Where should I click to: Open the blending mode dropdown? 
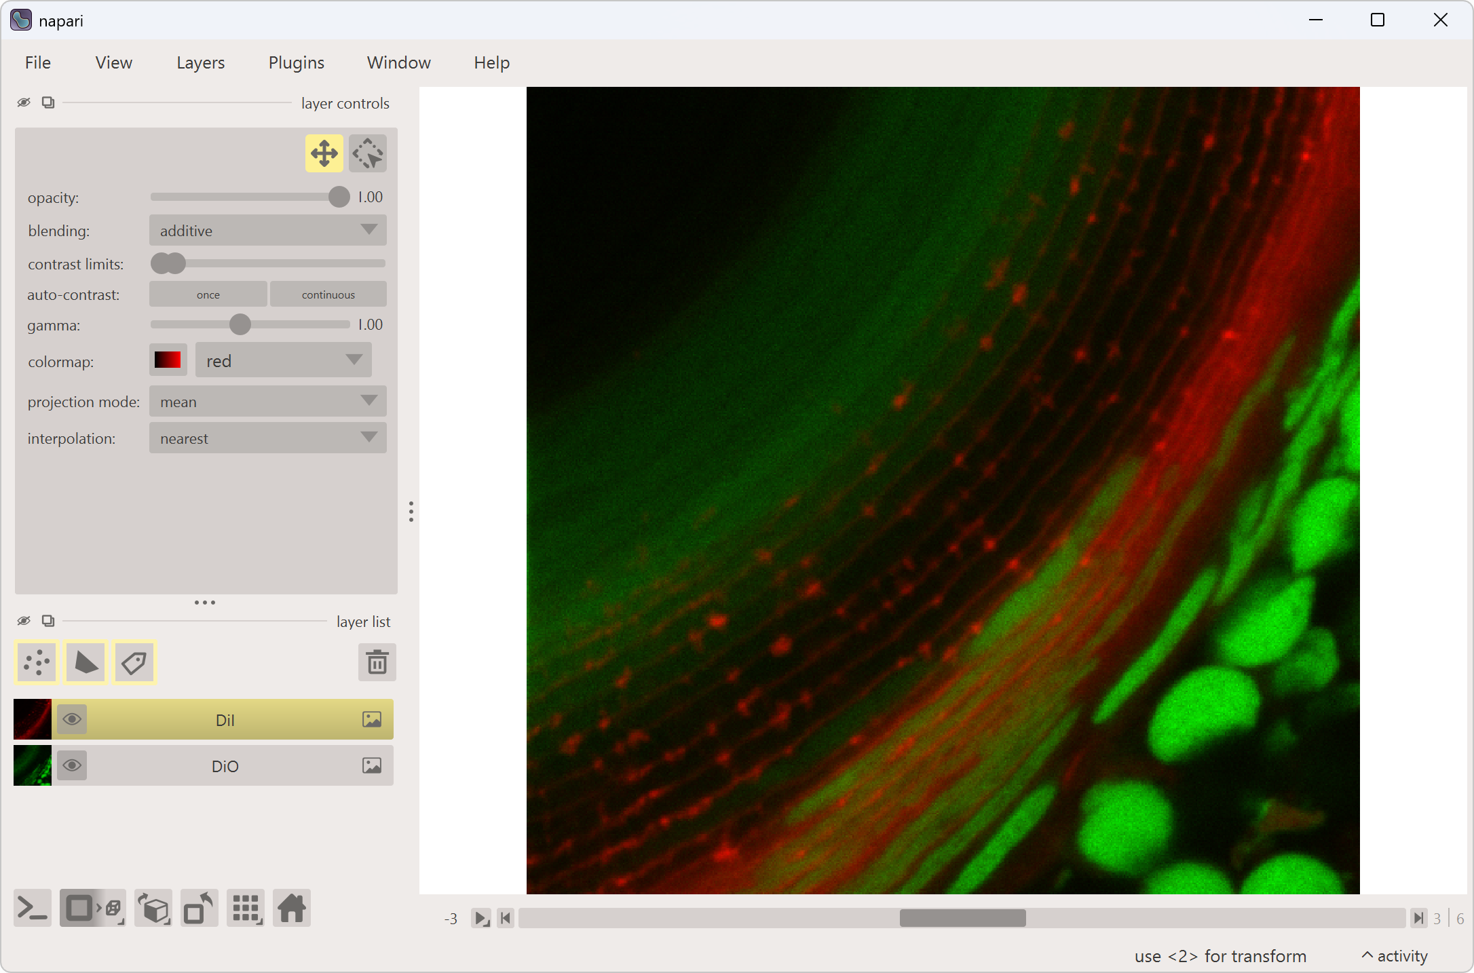[268, 231]
